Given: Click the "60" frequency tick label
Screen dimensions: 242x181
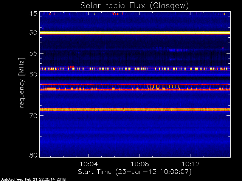Looking at the screenshot, I should pos(33,74).
